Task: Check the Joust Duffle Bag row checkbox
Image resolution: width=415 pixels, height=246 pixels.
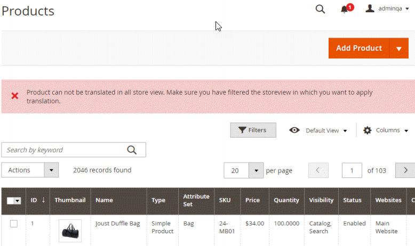Action: click(x=14, y=224)
